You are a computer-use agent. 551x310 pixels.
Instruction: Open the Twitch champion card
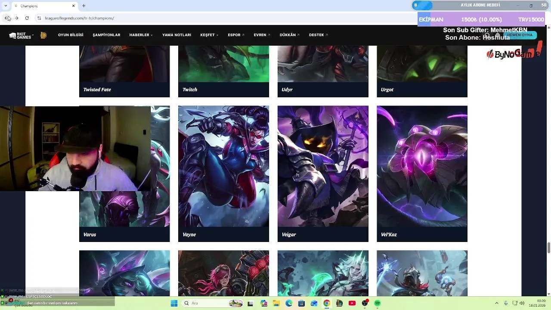[223, 71]
